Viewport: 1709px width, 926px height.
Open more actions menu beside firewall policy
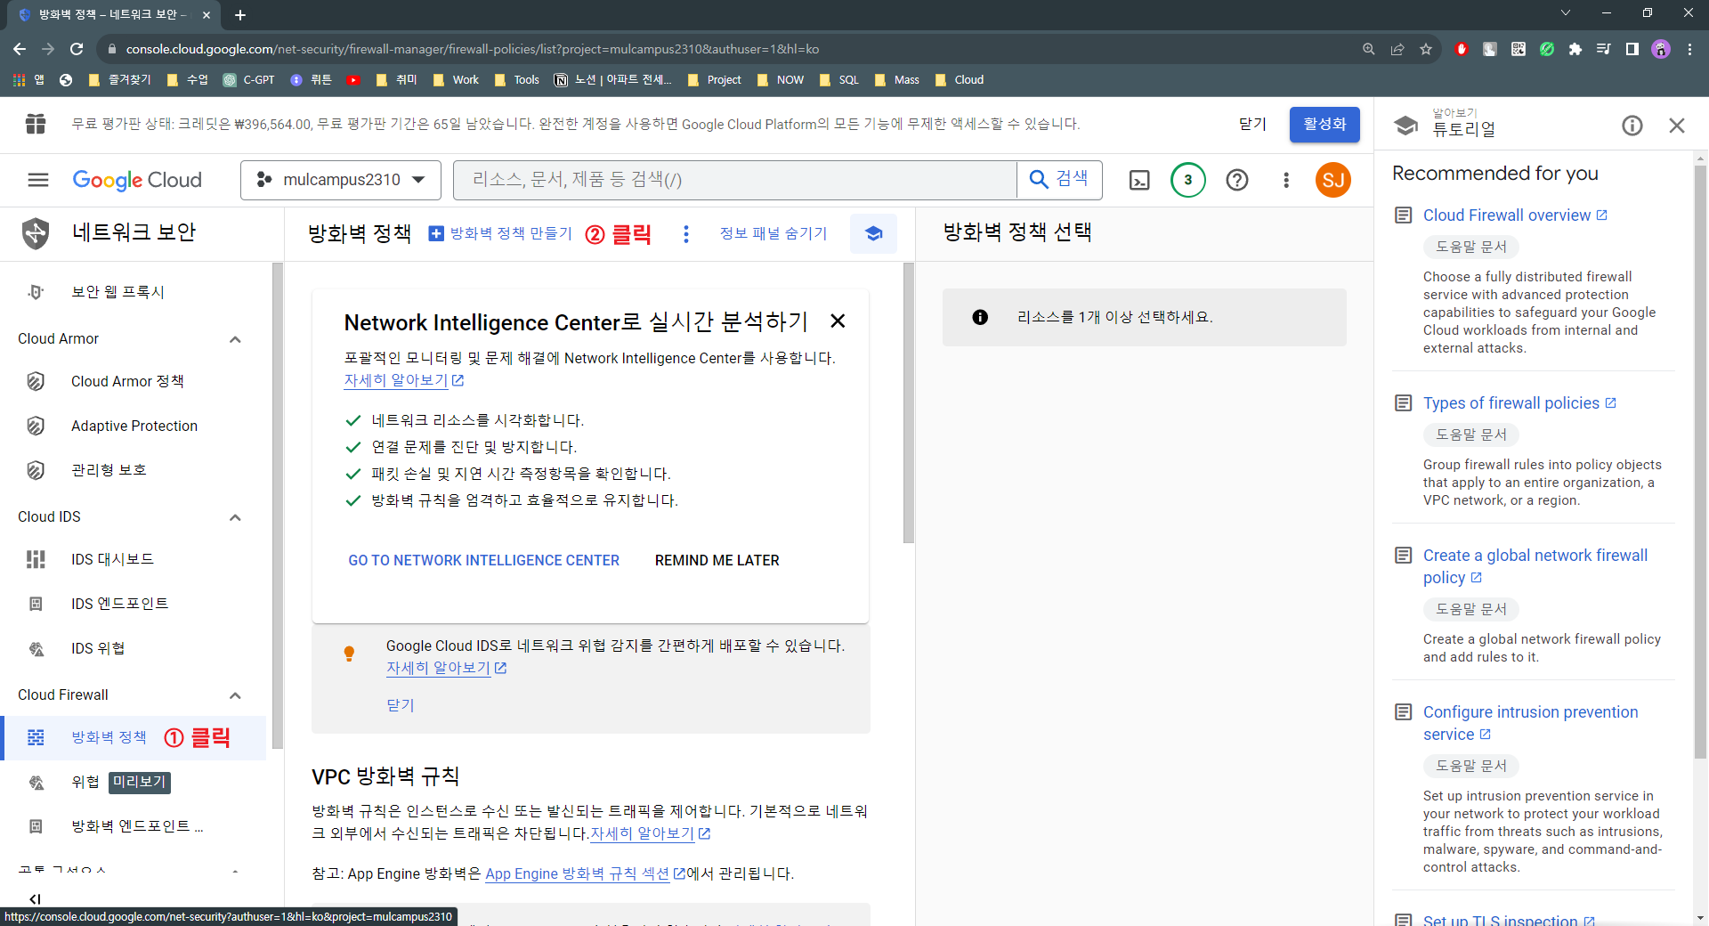point(685,233)
